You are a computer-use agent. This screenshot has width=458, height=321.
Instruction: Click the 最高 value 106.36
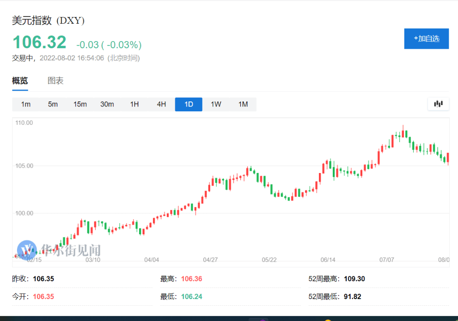click(x=191, y=278)
